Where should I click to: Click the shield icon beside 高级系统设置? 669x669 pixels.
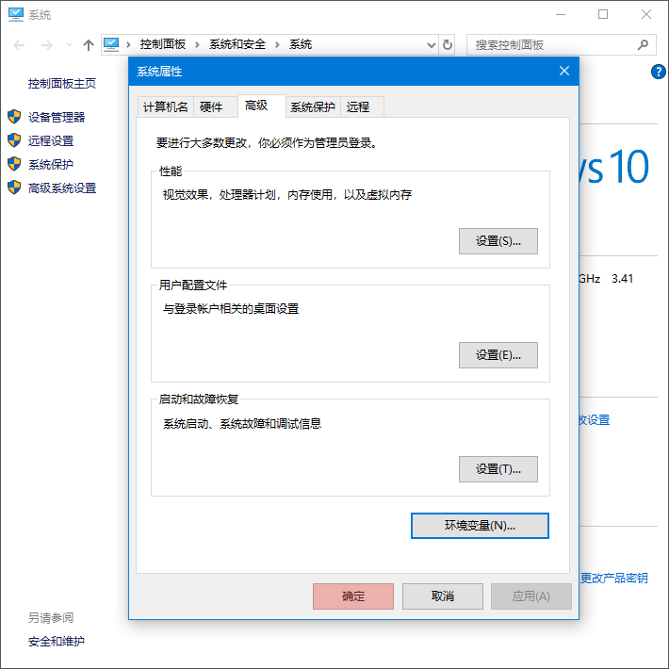click(14, 188)
